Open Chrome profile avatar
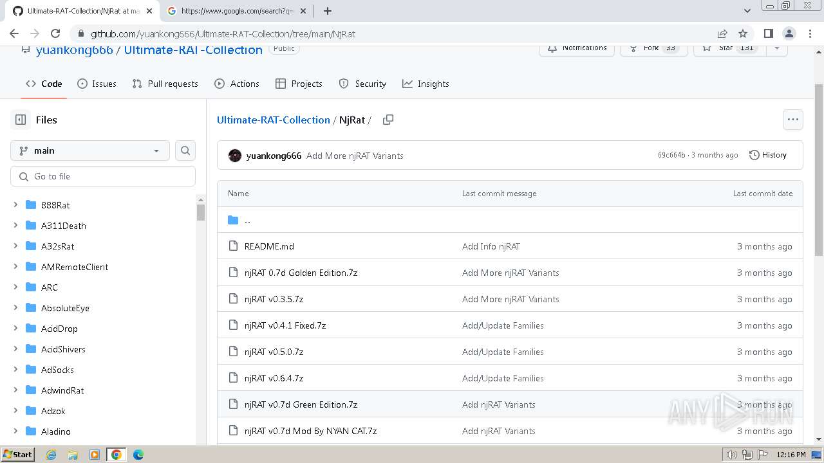The image size is (824, 463). tap(789, 33)
